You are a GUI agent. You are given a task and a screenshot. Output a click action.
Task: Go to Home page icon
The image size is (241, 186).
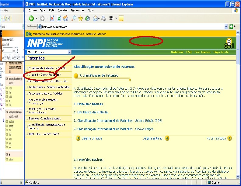[x=66, y=19]
